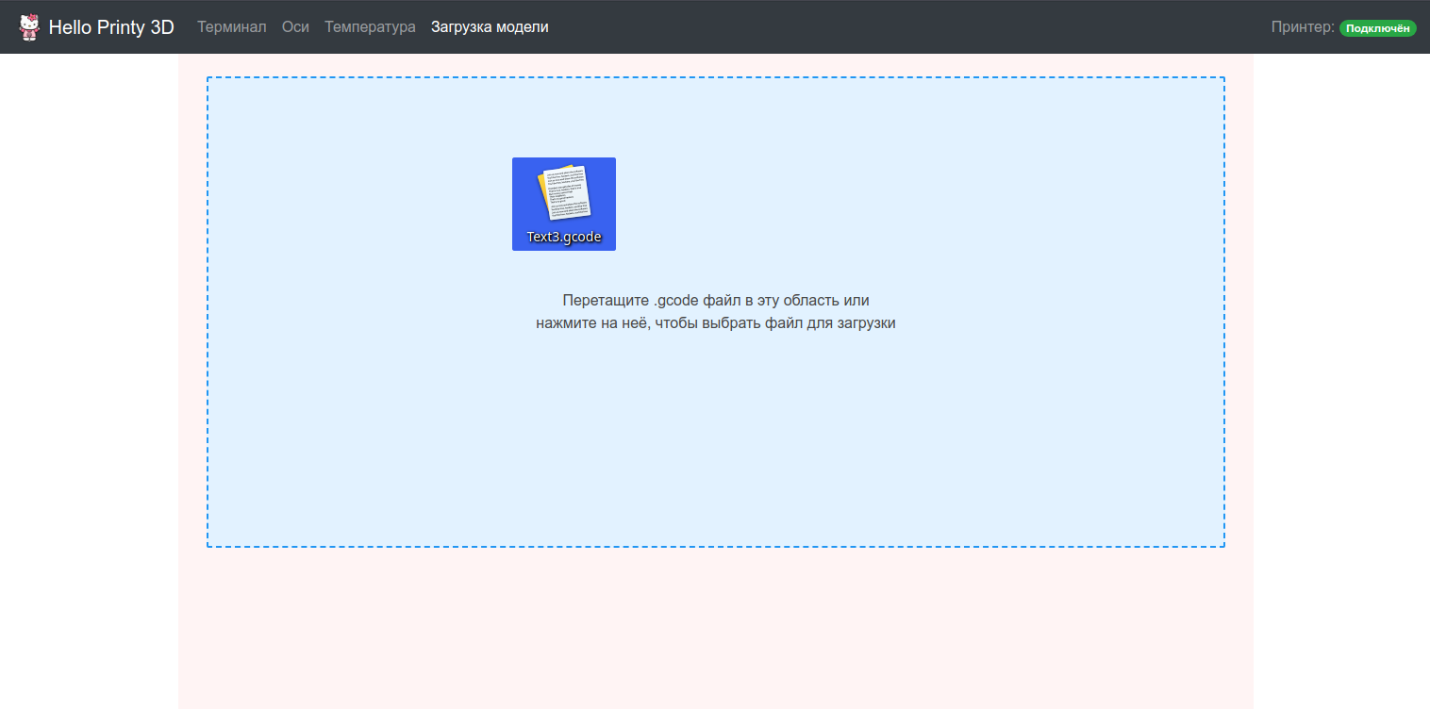The image size is (1430, 709).
Task: Click the green Подключён status badge
Action: (x=1377, y=28)
